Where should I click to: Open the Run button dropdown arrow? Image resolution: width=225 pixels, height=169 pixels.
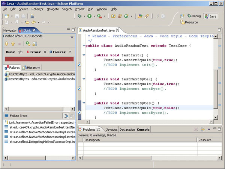(x=94, y=16)
